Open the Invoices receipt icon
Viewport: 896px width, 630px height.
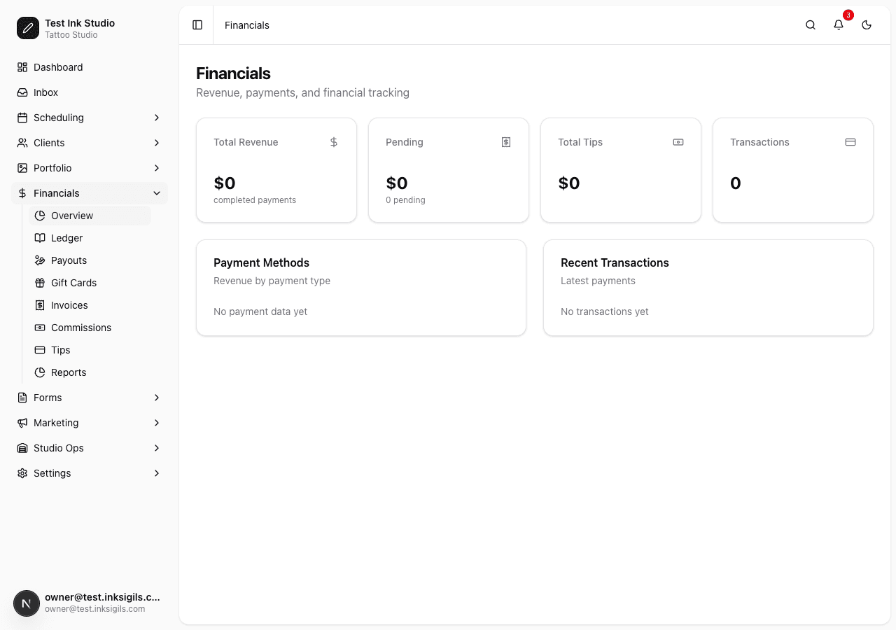[x=40, y=305]
